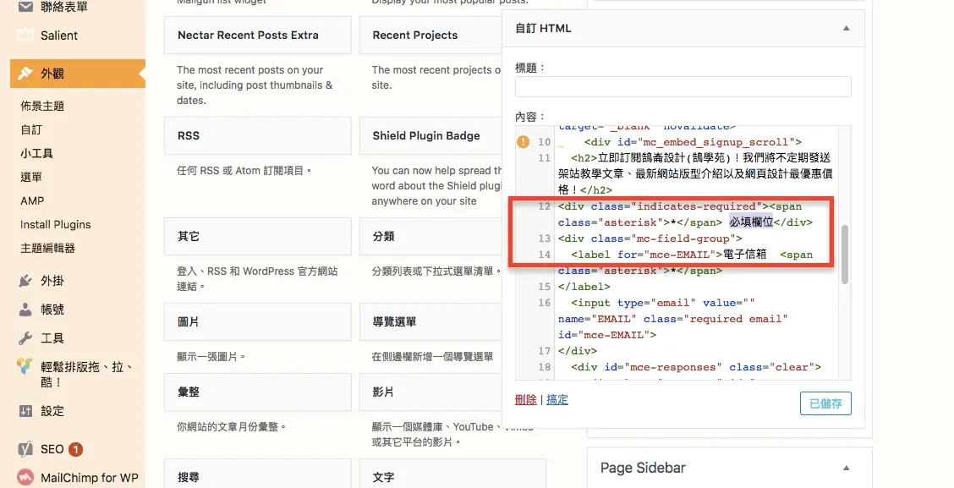The width and height of the screenshot is (954, 488).
Task: Select the 其它 widget
Action: click(258, 236)
